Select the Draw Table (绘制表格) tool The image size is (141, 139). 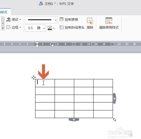click(x=69, y=19)
